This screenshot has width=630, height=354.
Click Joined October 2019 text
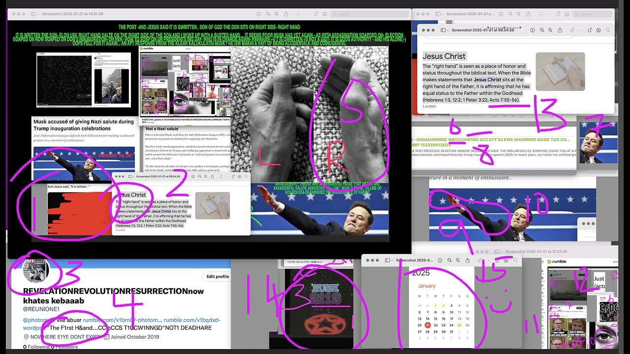pyautogui.click(x=135, y=337)
